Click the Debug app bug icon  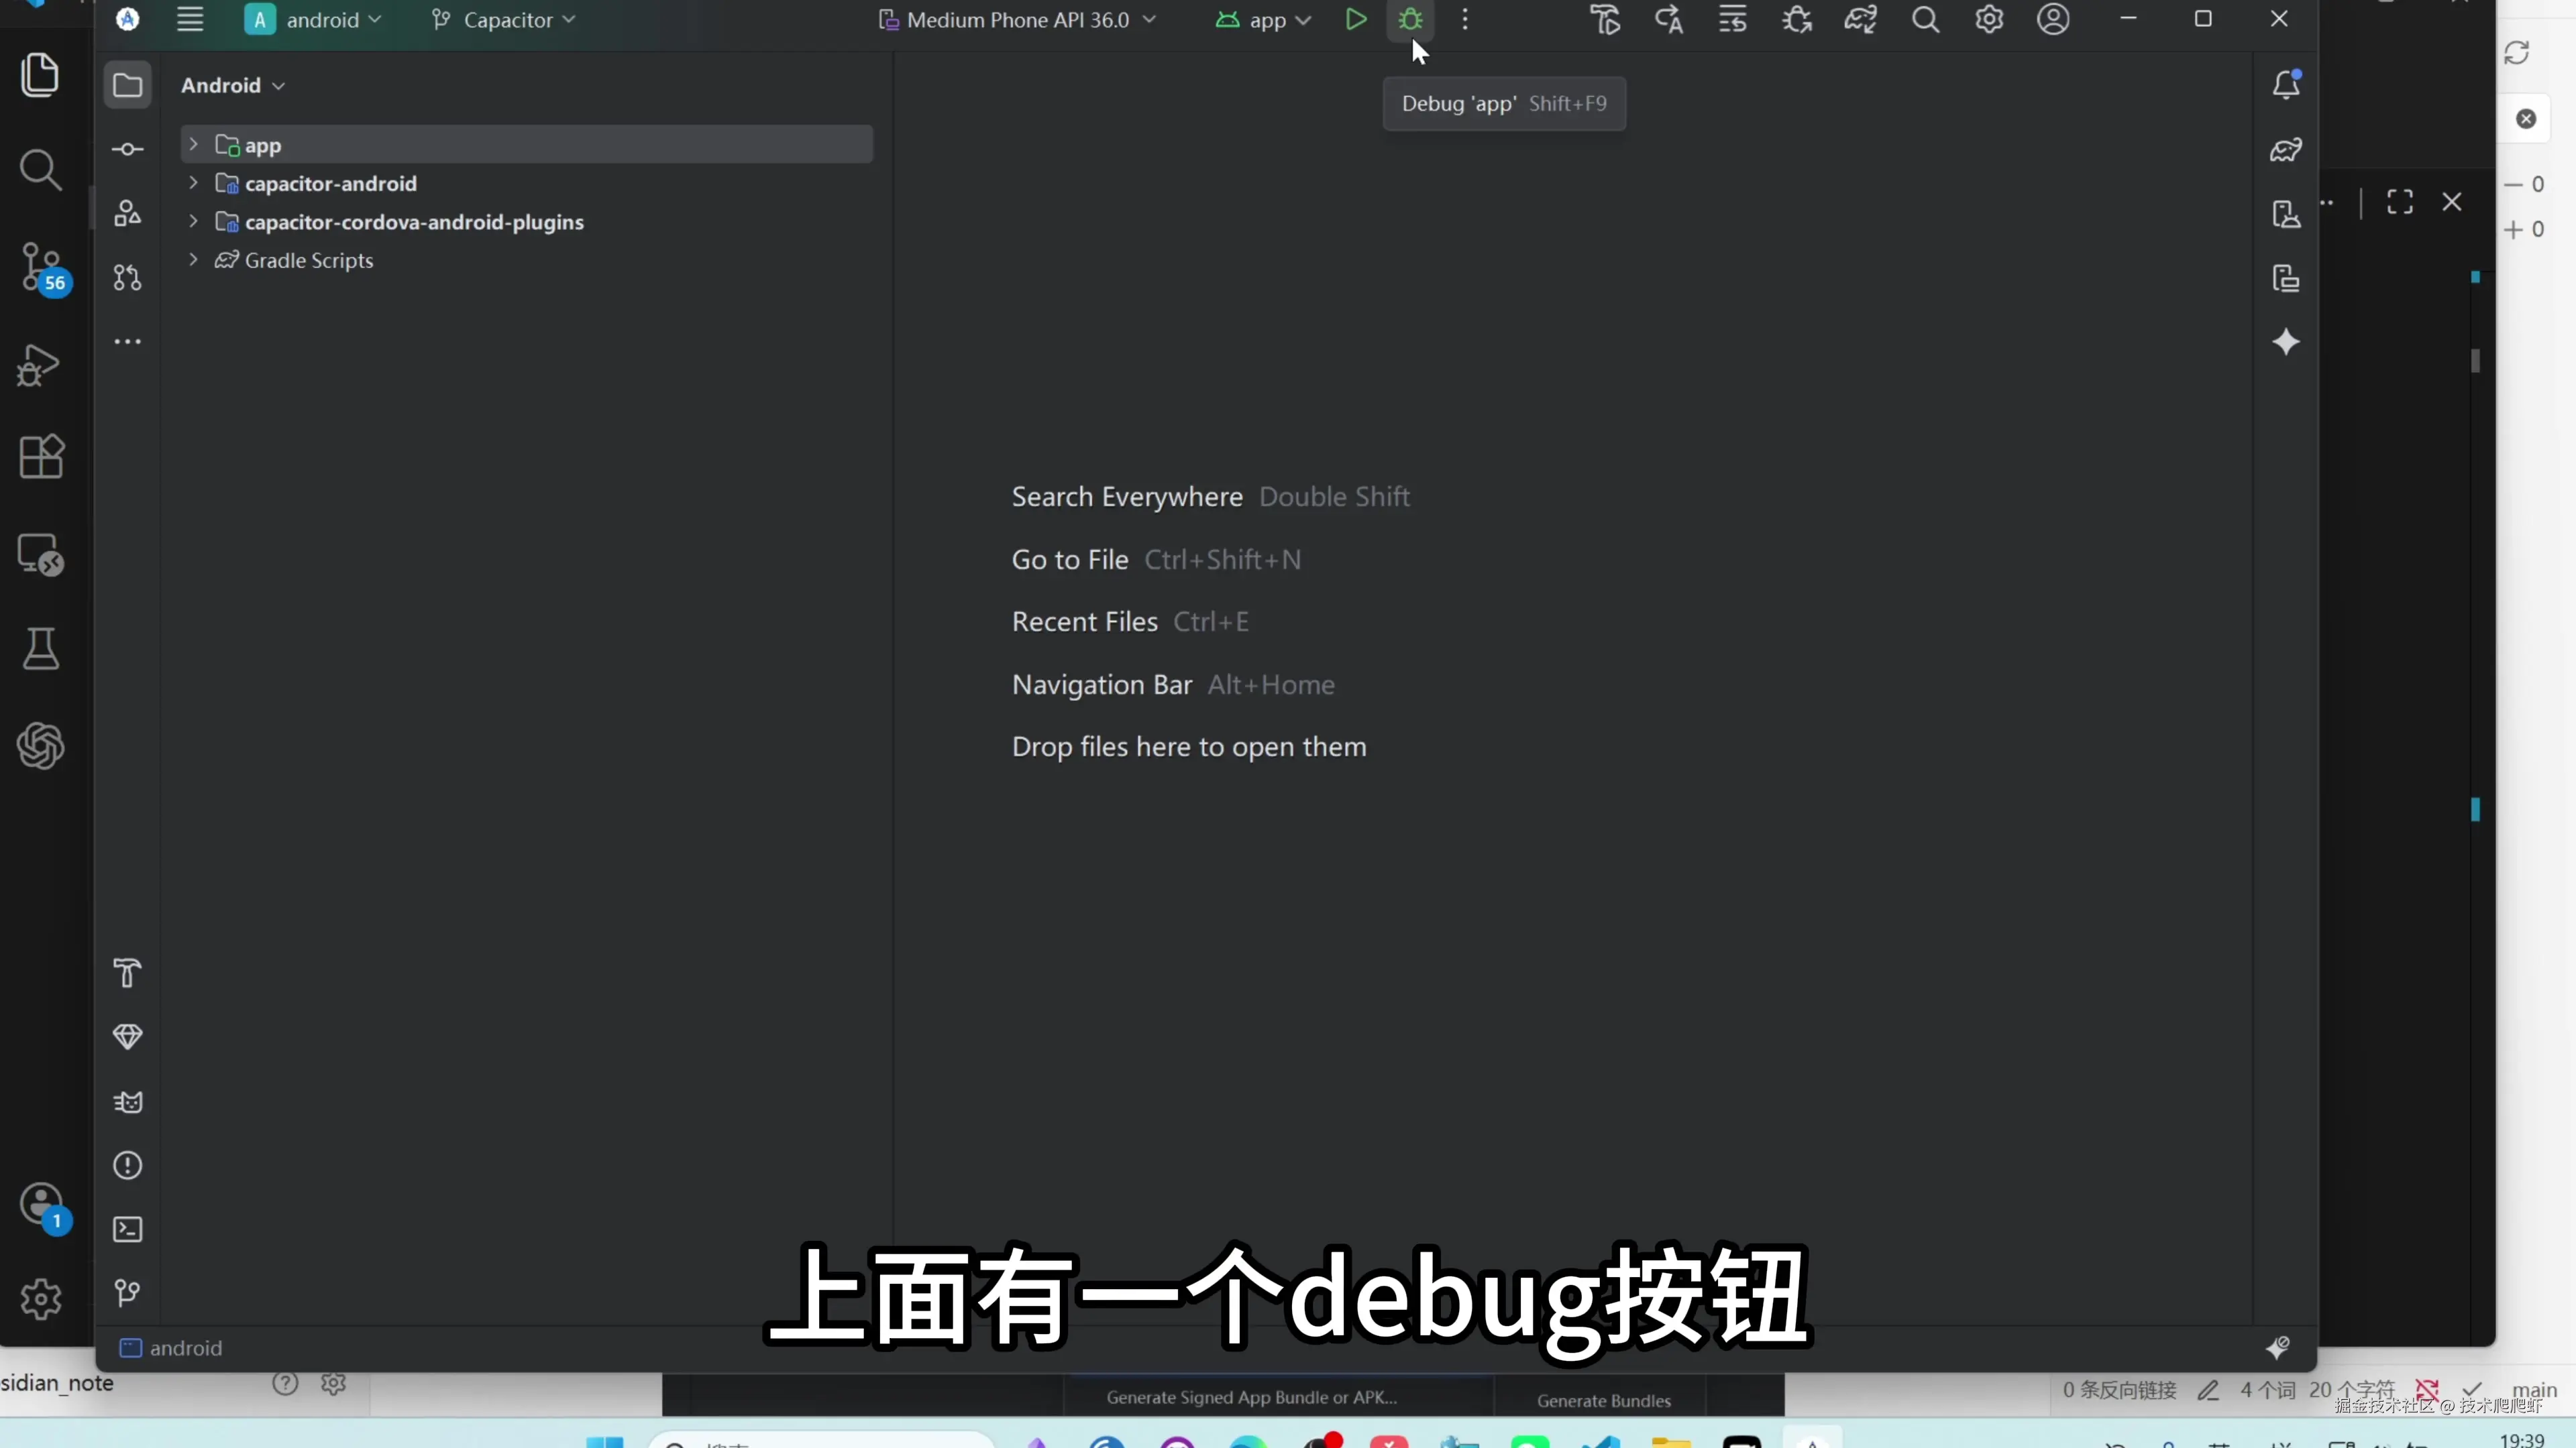coord(1410,20)
